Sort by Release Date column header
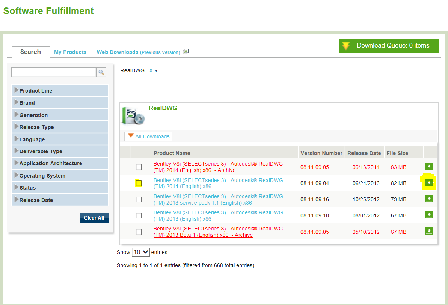Image resolution: width=448 pixels, height=305 pixels. (x=364, y=153)
